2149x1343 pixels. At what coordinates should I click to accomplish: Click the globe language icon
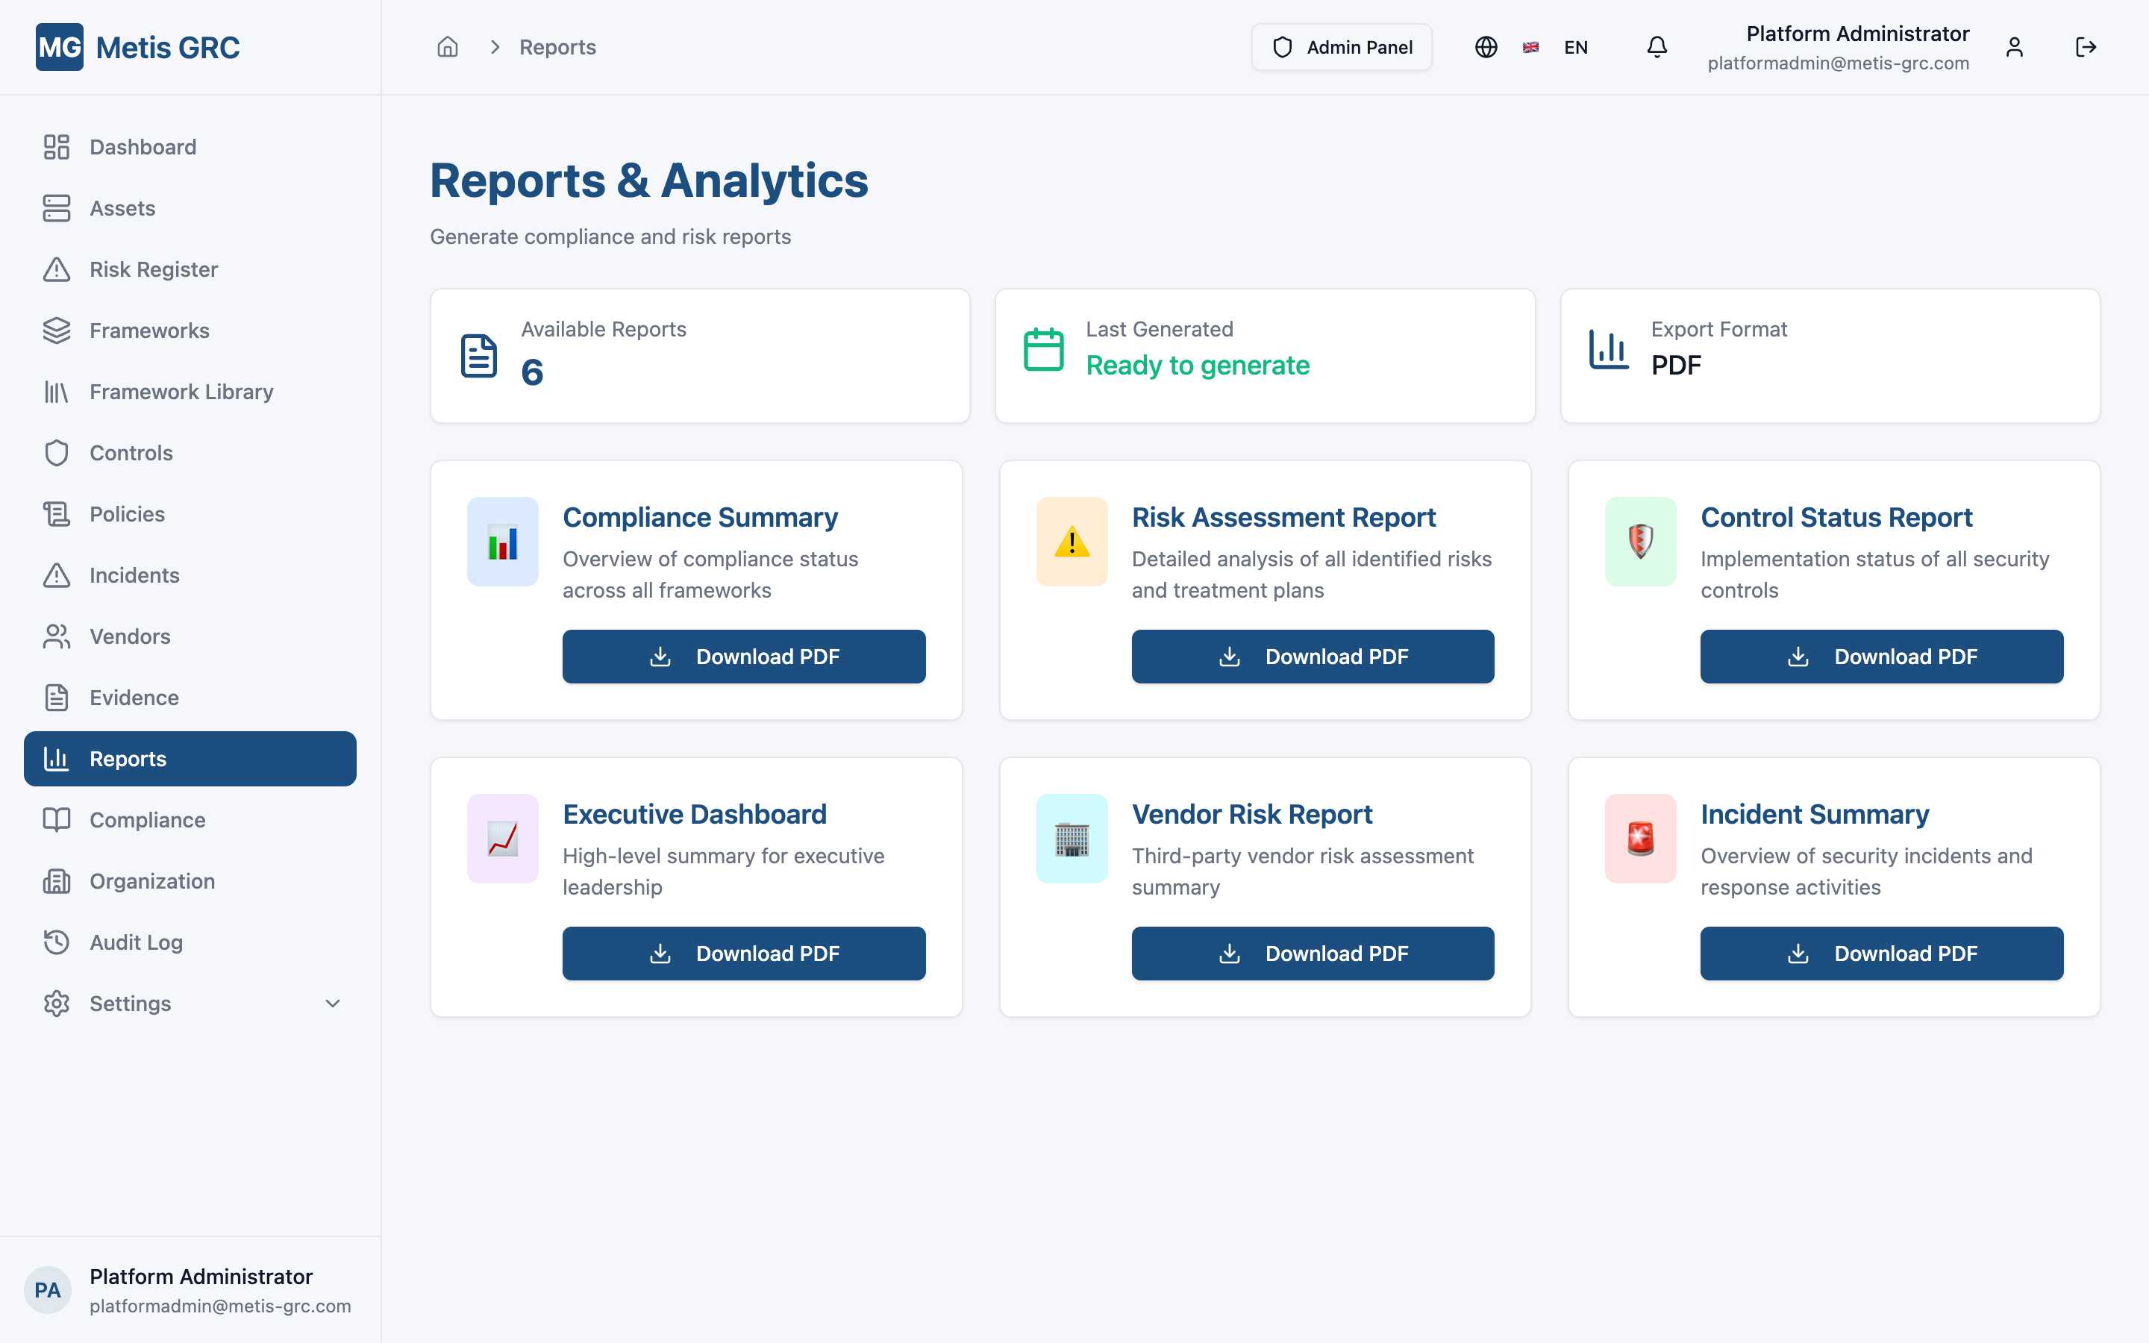coord(1486,47)
